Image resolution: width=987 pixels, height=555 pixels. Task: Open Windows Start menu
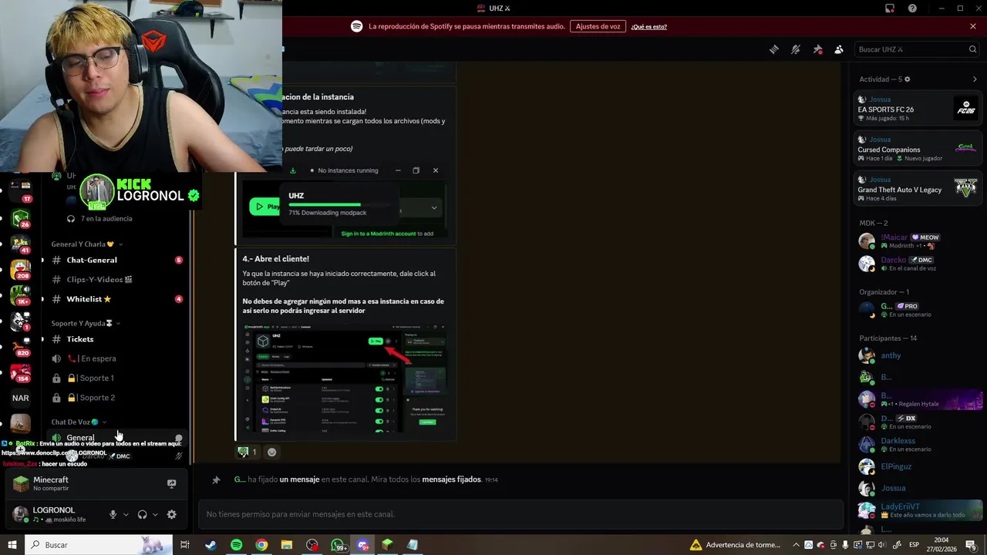(12, 545)
